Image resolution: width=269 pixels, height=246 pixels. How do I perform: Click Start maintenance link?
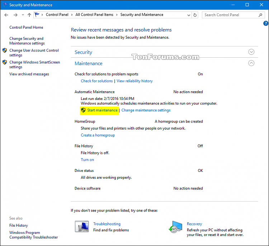(102, 110)
